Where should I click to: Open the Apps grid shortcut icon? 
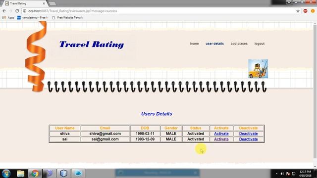pos(4,18)
